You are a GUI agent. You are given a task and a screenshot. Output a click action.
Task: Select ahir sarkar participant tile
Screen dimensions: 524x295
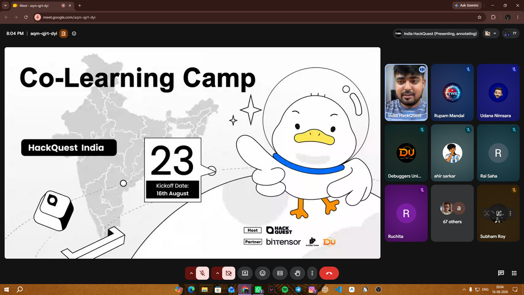point(452,153)
